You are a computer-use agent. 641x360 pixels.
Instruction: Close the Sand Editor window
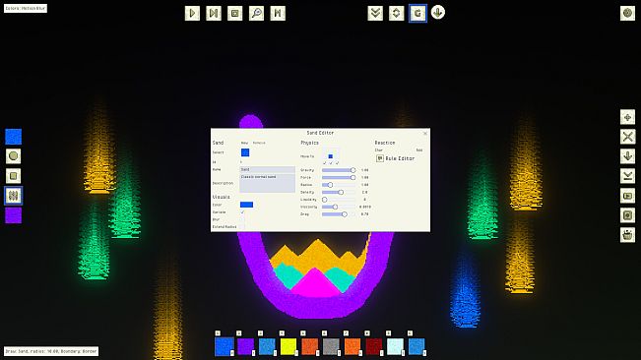tap(425, 133)
